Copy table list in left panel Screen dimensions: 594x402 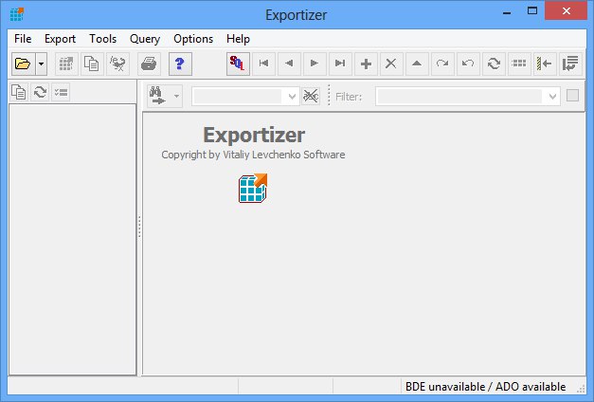19,92
